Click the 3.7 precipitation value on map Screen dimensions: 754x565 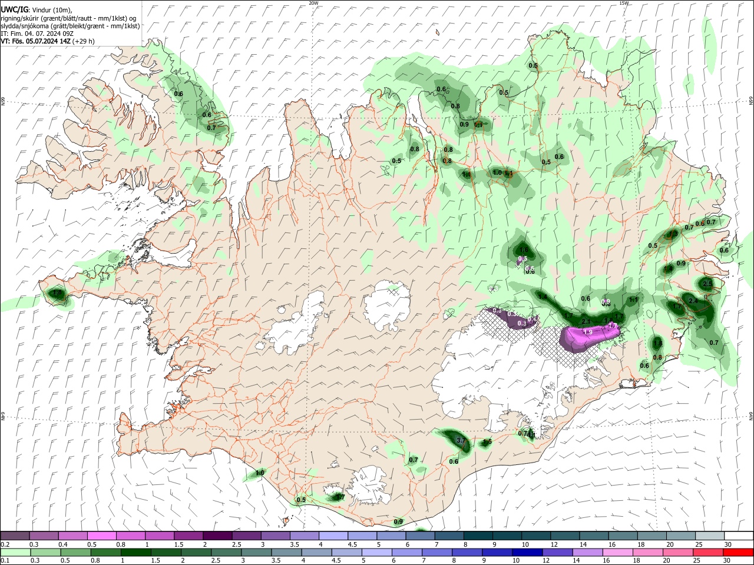461,440
